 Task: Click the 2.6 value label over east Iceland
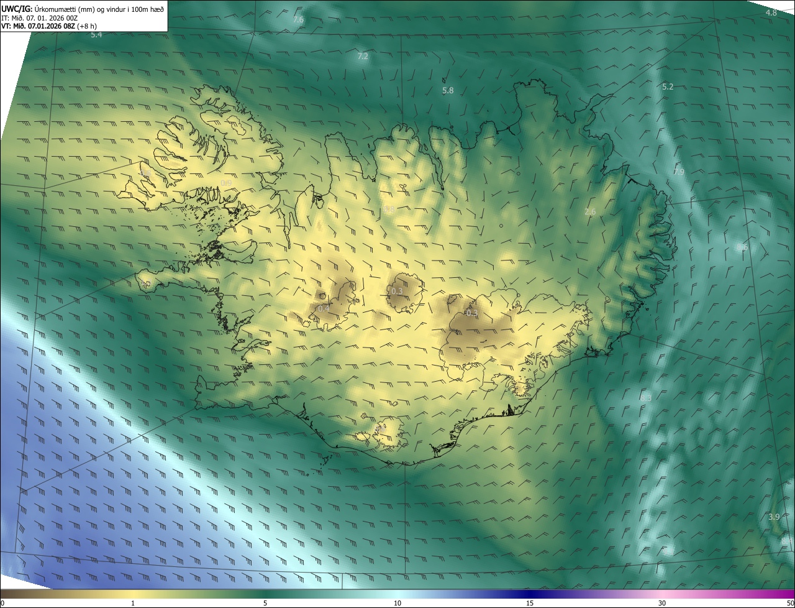[590, 211]
